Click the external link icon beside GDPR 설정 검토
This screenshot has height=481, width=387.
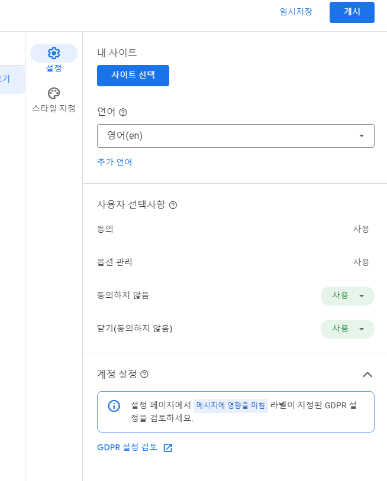tap(168, 447)
